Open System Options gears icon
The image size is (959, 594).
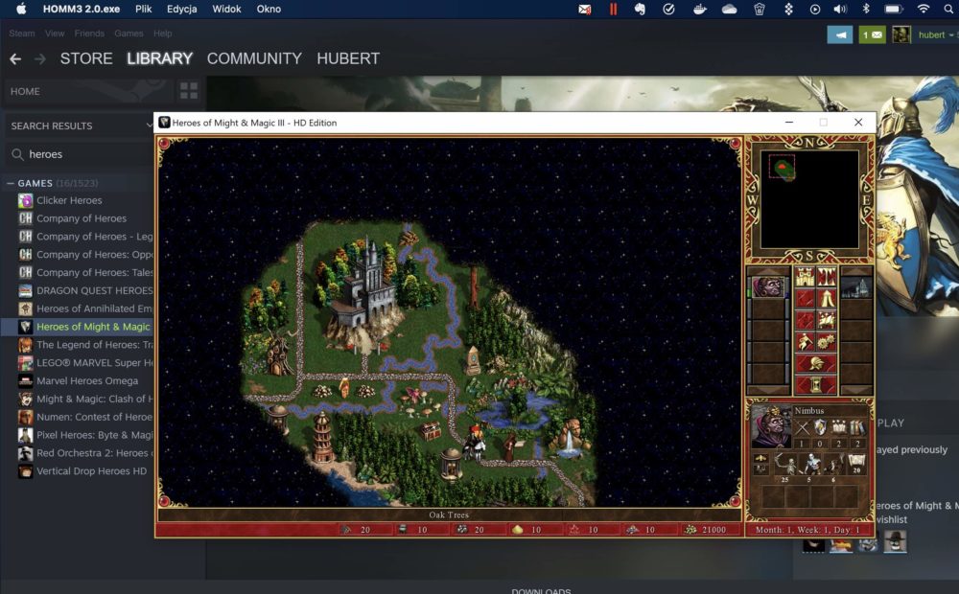[827, 342]
